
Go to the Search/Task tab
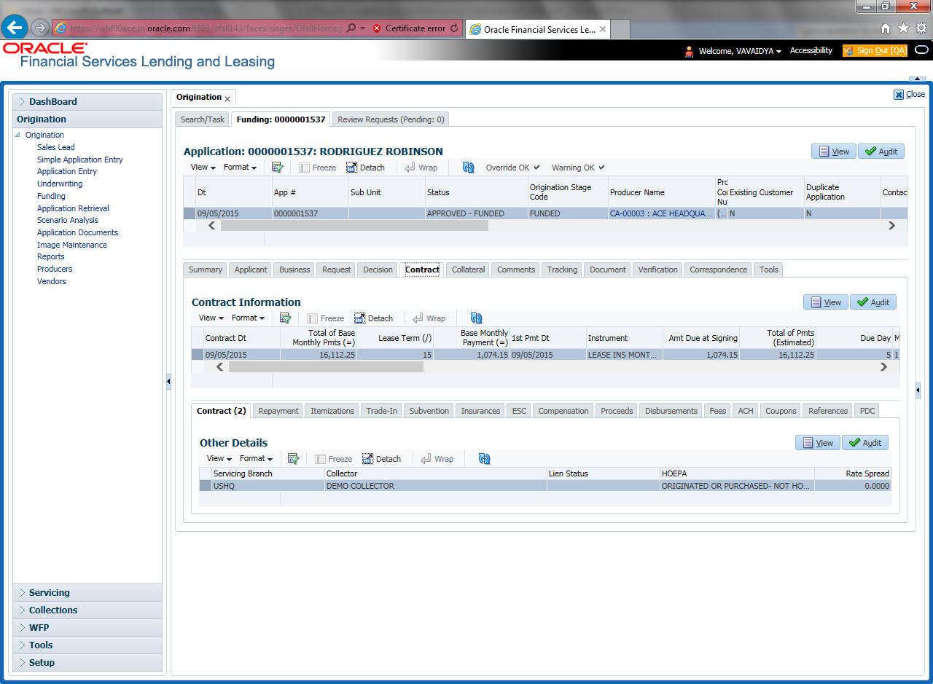point(203,119)
